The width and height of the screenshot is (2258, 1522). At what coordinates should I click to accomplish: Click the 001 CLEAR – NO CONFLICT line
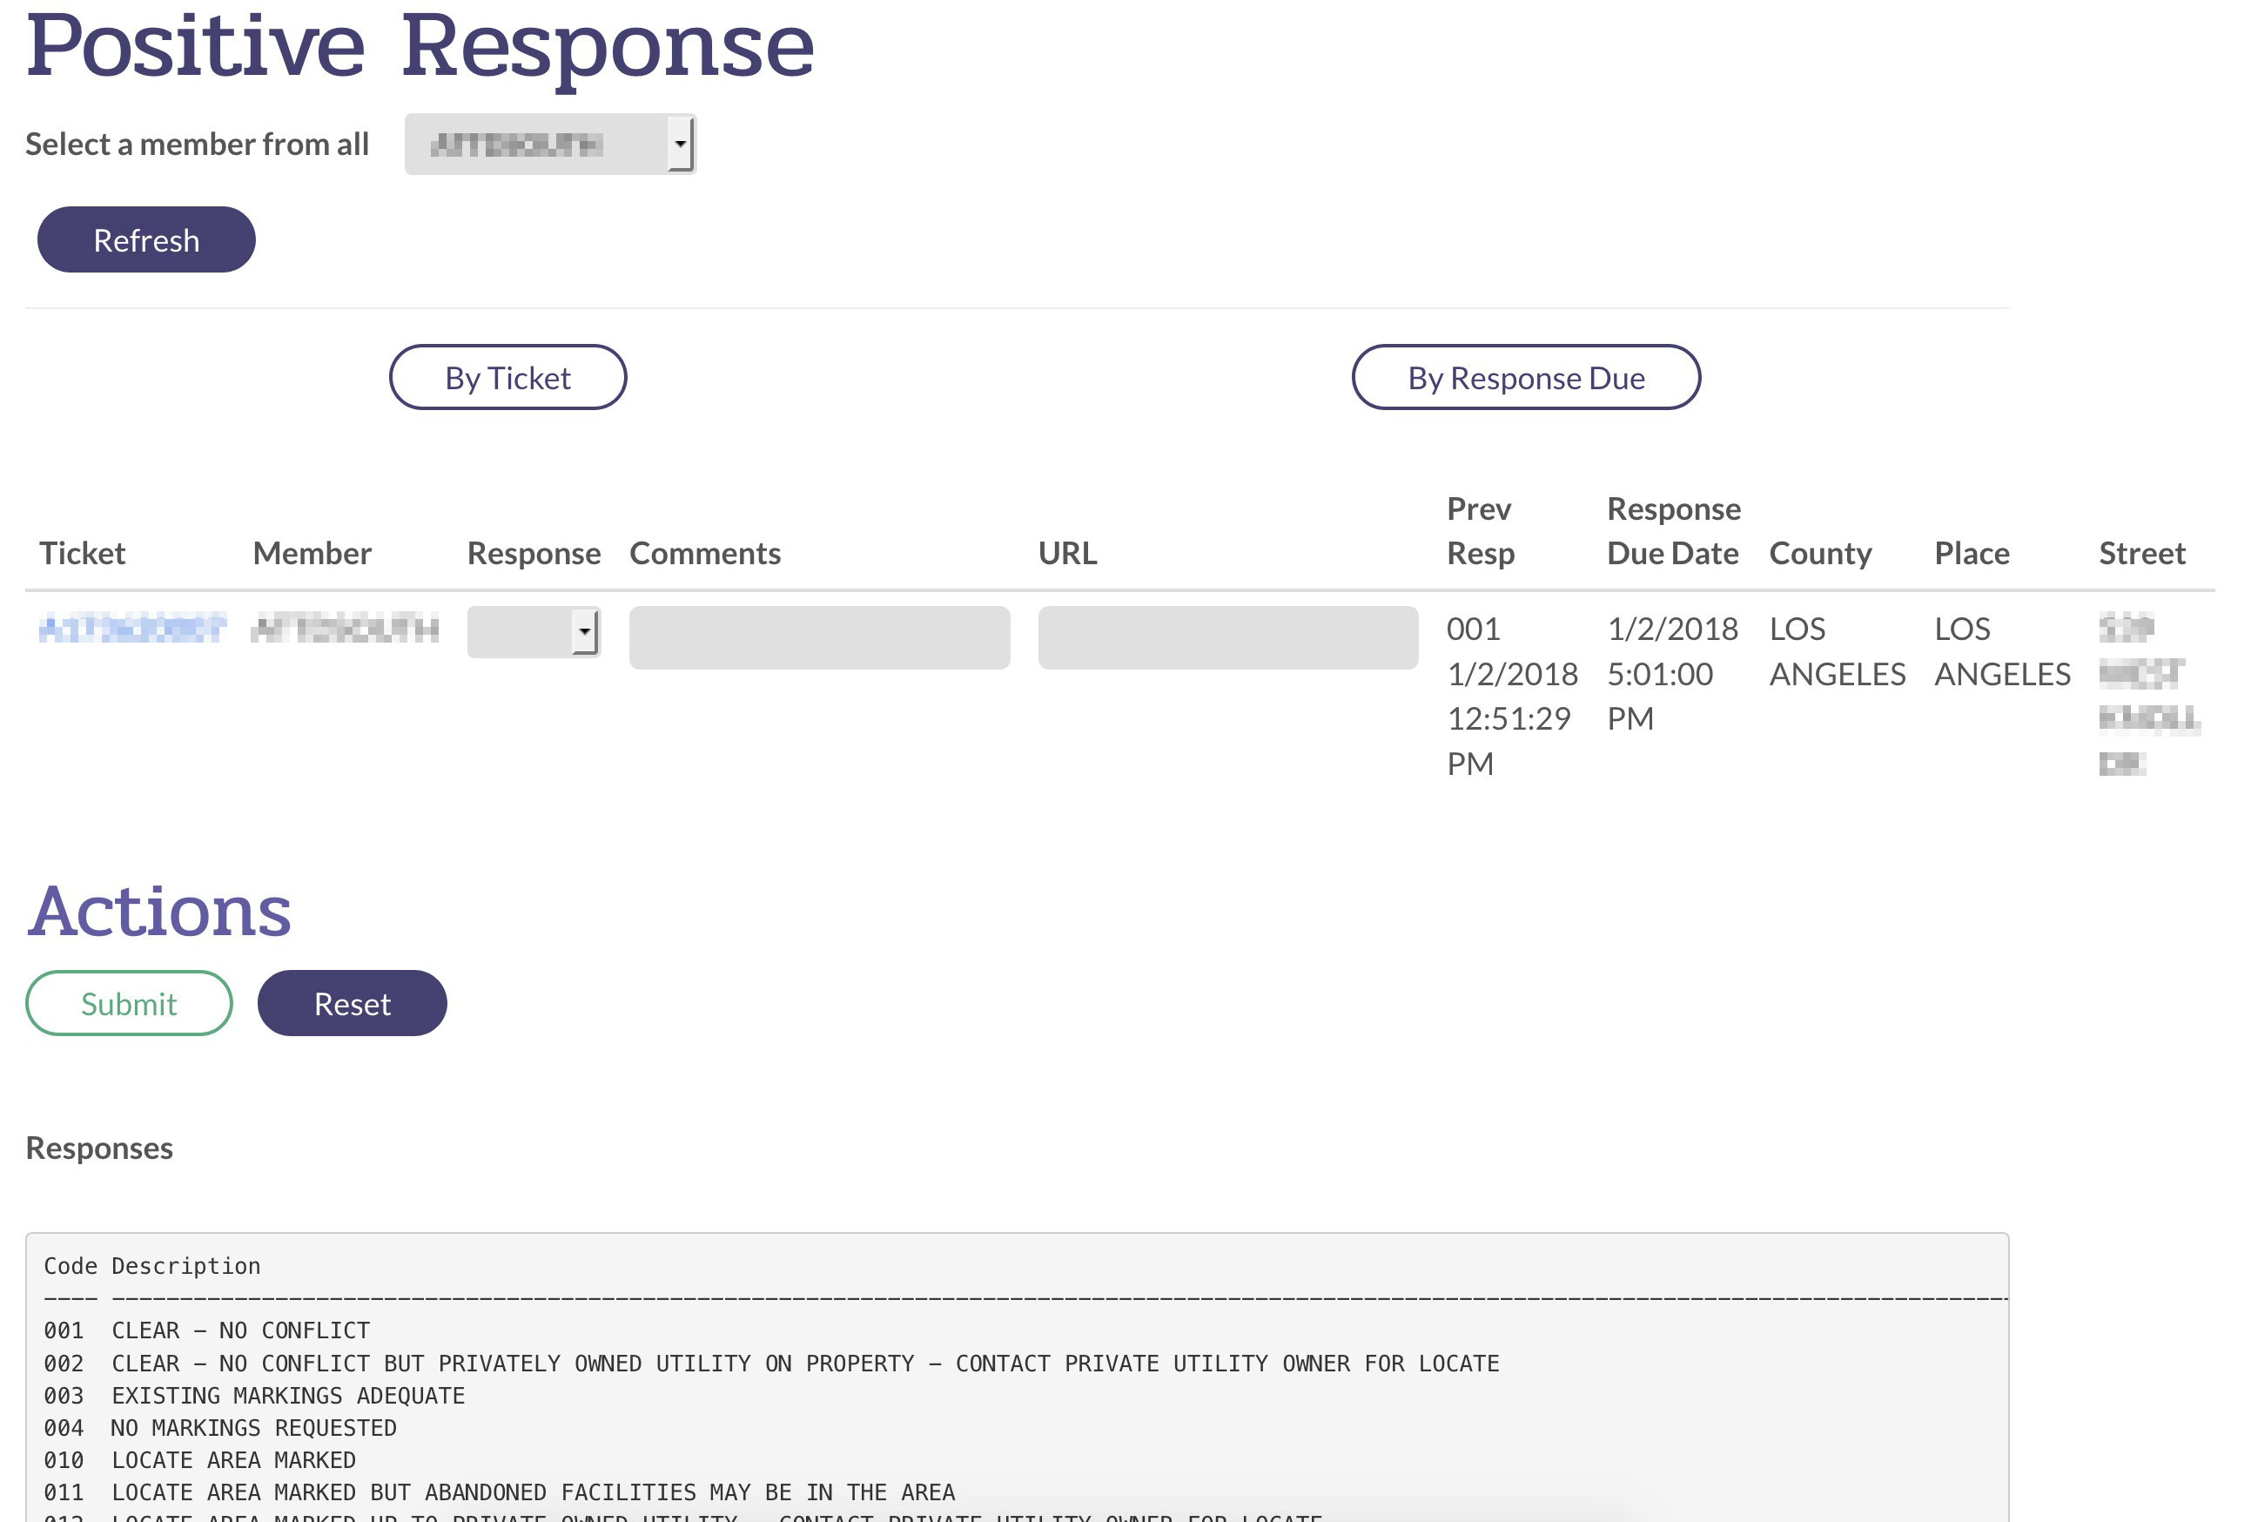(x=206, y=1330)
